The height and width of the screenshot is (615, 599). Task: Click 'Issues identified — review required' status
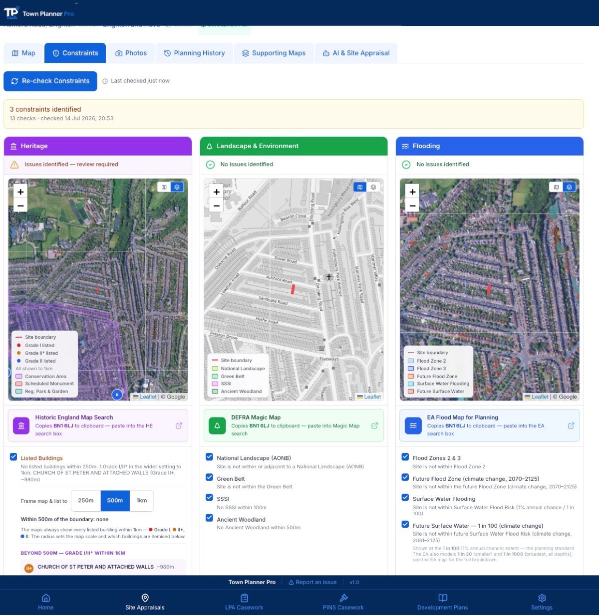tap(71, 164)
